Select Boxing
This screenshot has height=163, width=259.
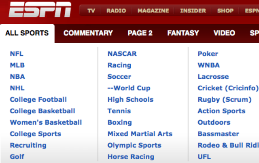point(120,123)
